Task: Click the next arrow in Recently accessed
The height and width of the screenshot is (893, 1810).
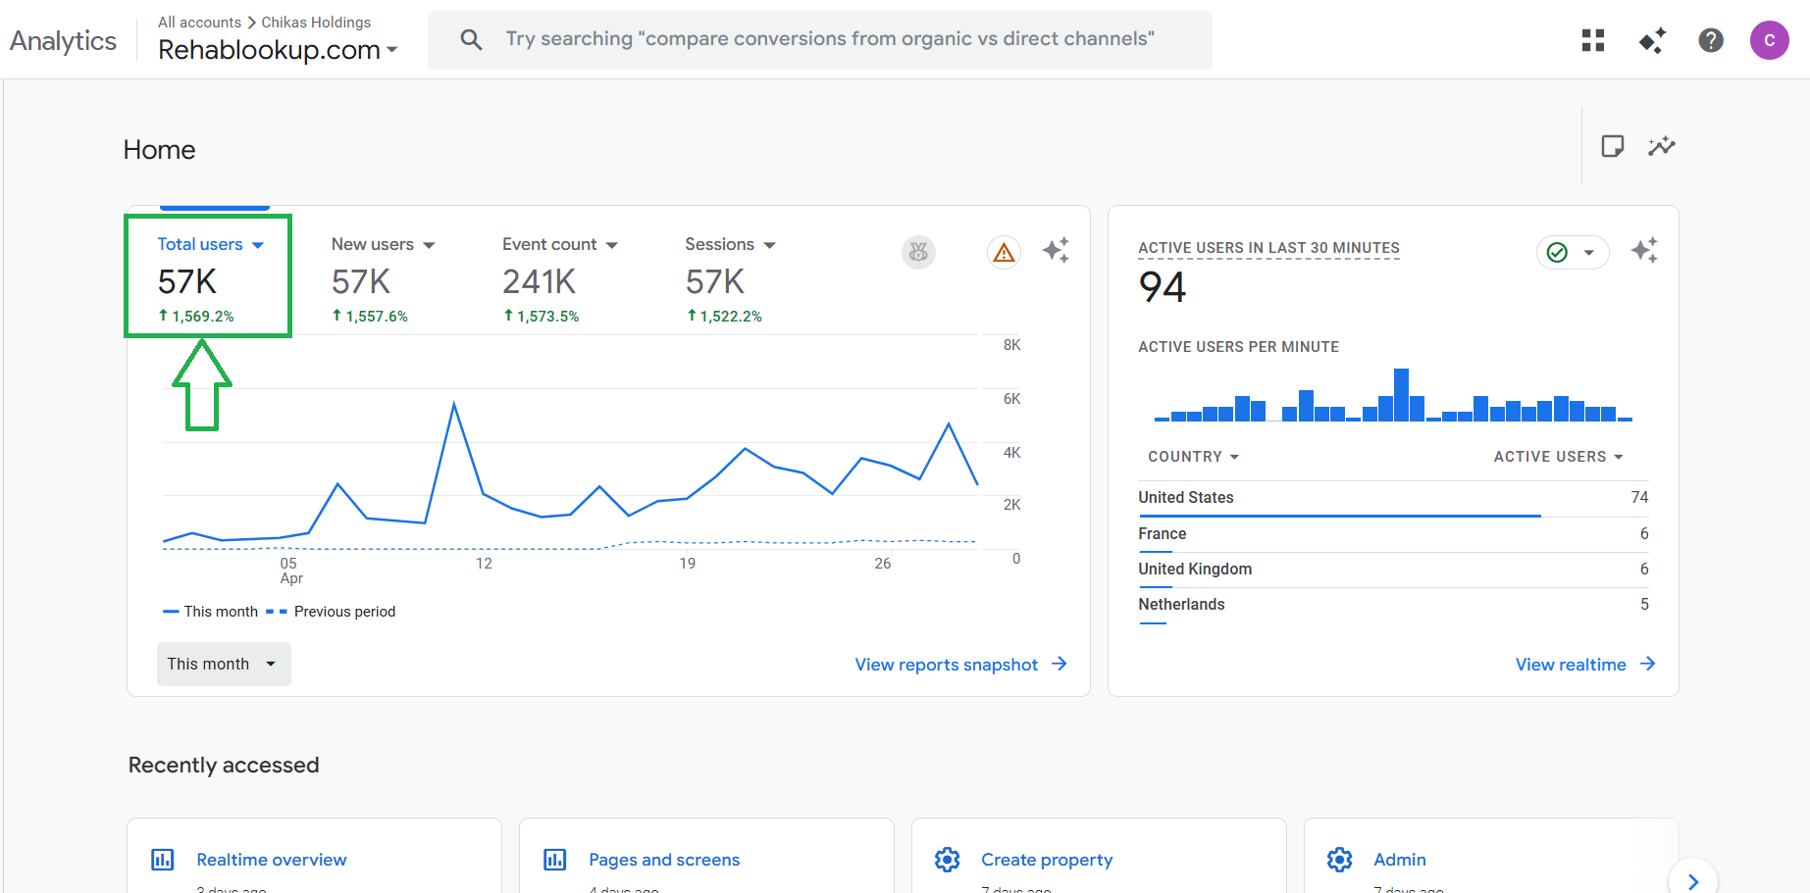Action: click(1693, 881)
